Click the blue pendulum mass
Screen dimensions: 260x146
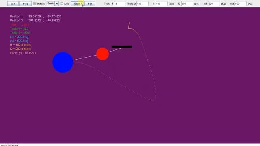pos(63,62)
